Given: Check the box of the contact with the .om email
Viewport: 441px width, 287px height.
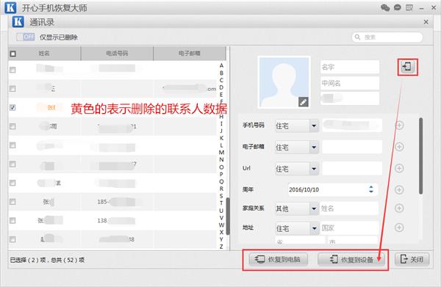Looking at the screenshot, I should [x=12, y=89].
